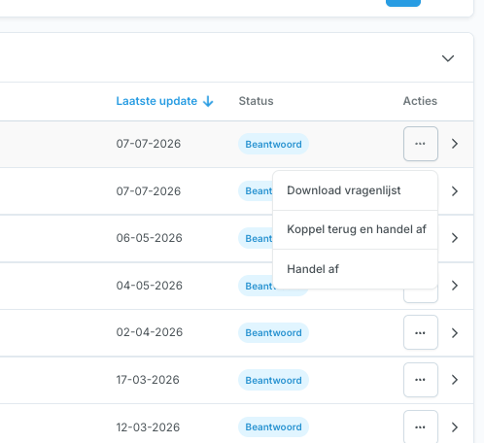Click the date 02-04-2026
Viewport: 484px width, 443px height.
tap(150, 332)
